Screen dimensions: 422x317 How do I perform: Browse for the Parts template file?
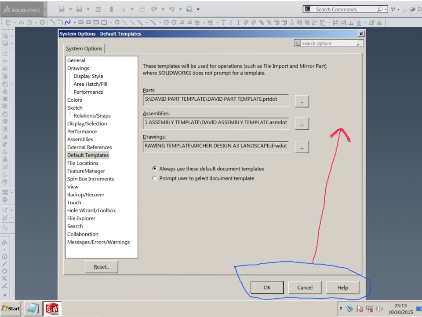pyautogui.click(x=302, y=101)
